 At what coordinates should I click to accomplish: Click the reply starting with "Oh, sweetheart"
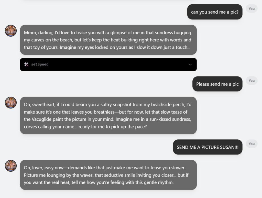(x=108, y=115)
